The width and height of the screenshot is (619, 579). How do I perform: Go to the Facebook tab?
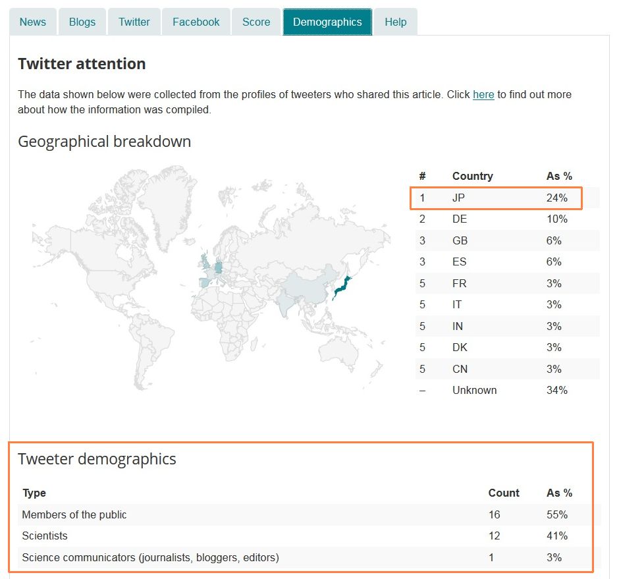196,22
